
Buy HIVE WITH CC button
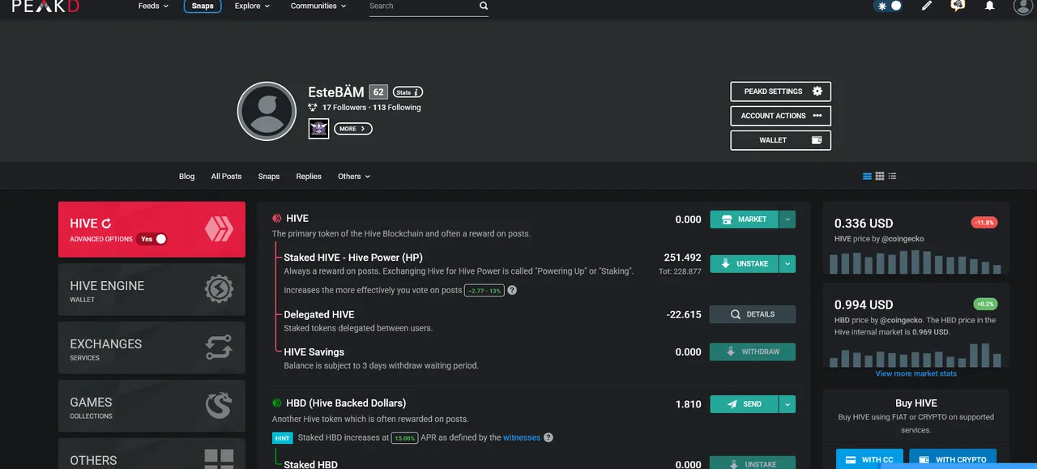pos(869,458)
